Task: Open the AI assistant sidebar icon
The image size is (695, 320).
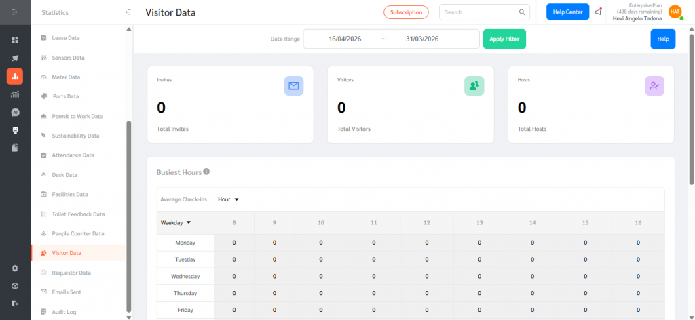Action: coord(15,112)
